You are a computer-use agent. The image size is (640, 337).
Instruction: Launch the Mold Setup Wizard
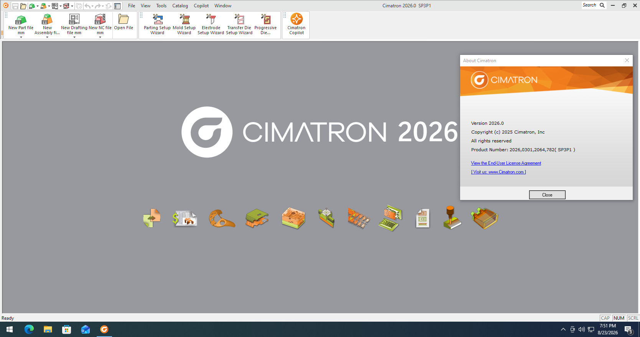coord(184,25)
